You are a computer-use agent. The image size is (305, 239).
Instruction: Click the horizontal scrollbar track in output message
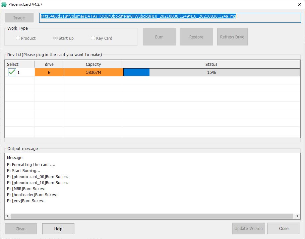(152, 216)
